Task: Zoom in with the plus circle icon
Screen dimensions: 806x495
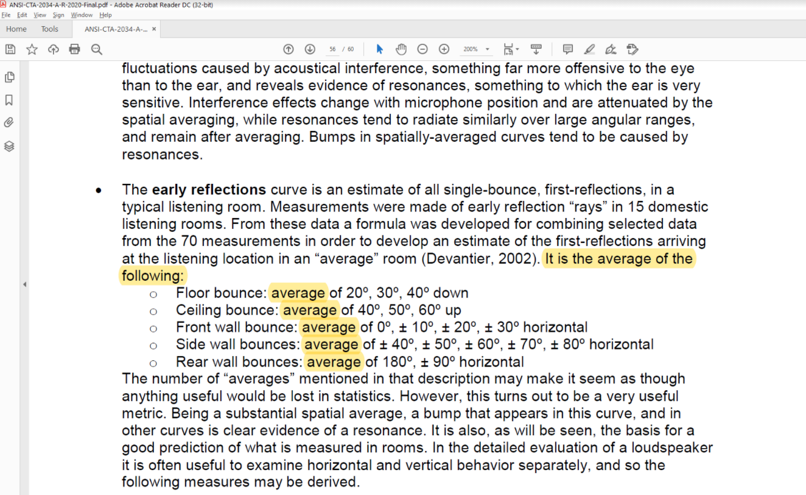Action: 444,49
